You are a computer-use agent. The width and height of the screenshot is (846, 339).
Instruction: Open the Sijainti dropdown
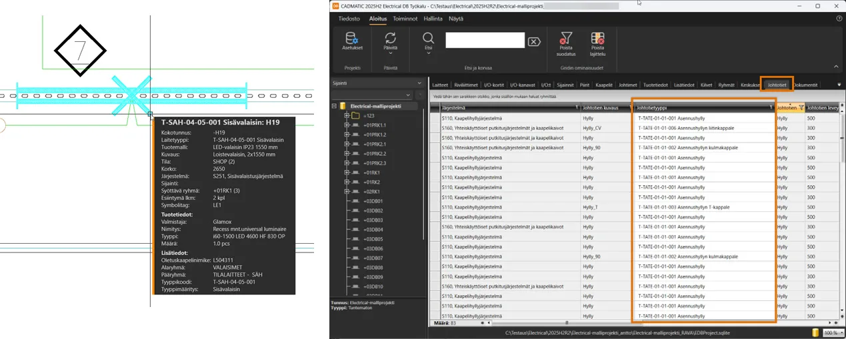pos(419,83)
